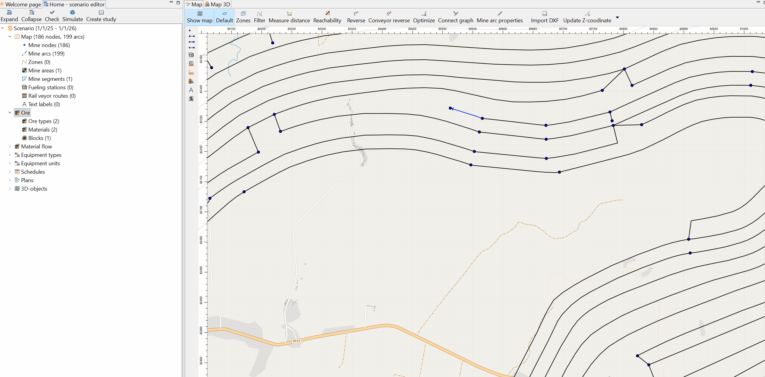Run the Optimize tool
This screenshot has height=377, width=765.
click(424, 17)
